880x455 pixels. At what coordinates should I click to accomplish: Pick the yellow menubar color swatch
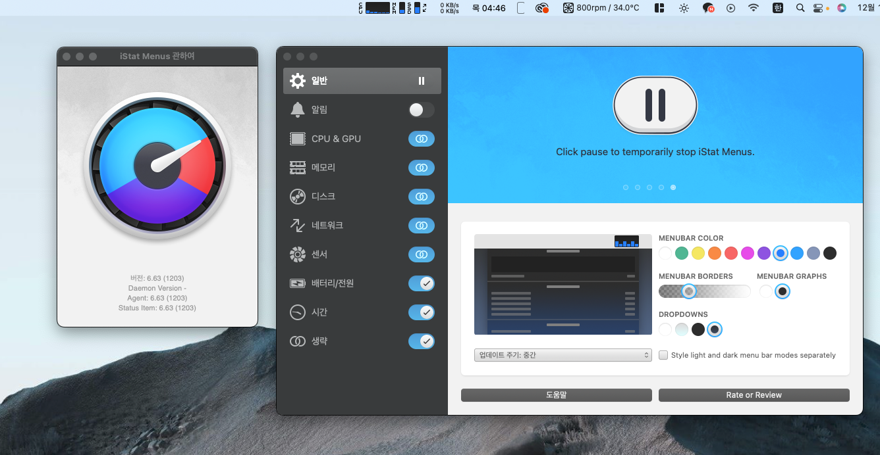coord(698,253)
